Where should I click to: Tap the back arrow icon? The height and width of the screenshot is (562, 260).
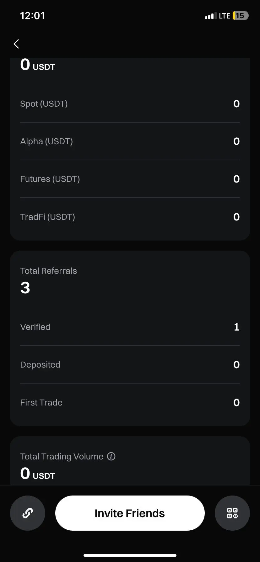[x=16, y=44]
